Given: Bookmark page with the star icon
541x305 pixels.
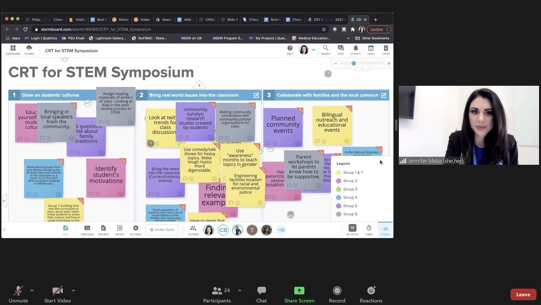Looking at the screenshot, I should 324,29.
